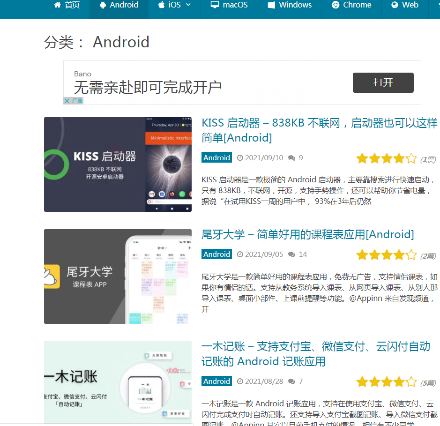Open the Chrome category

tap(351, 5)
